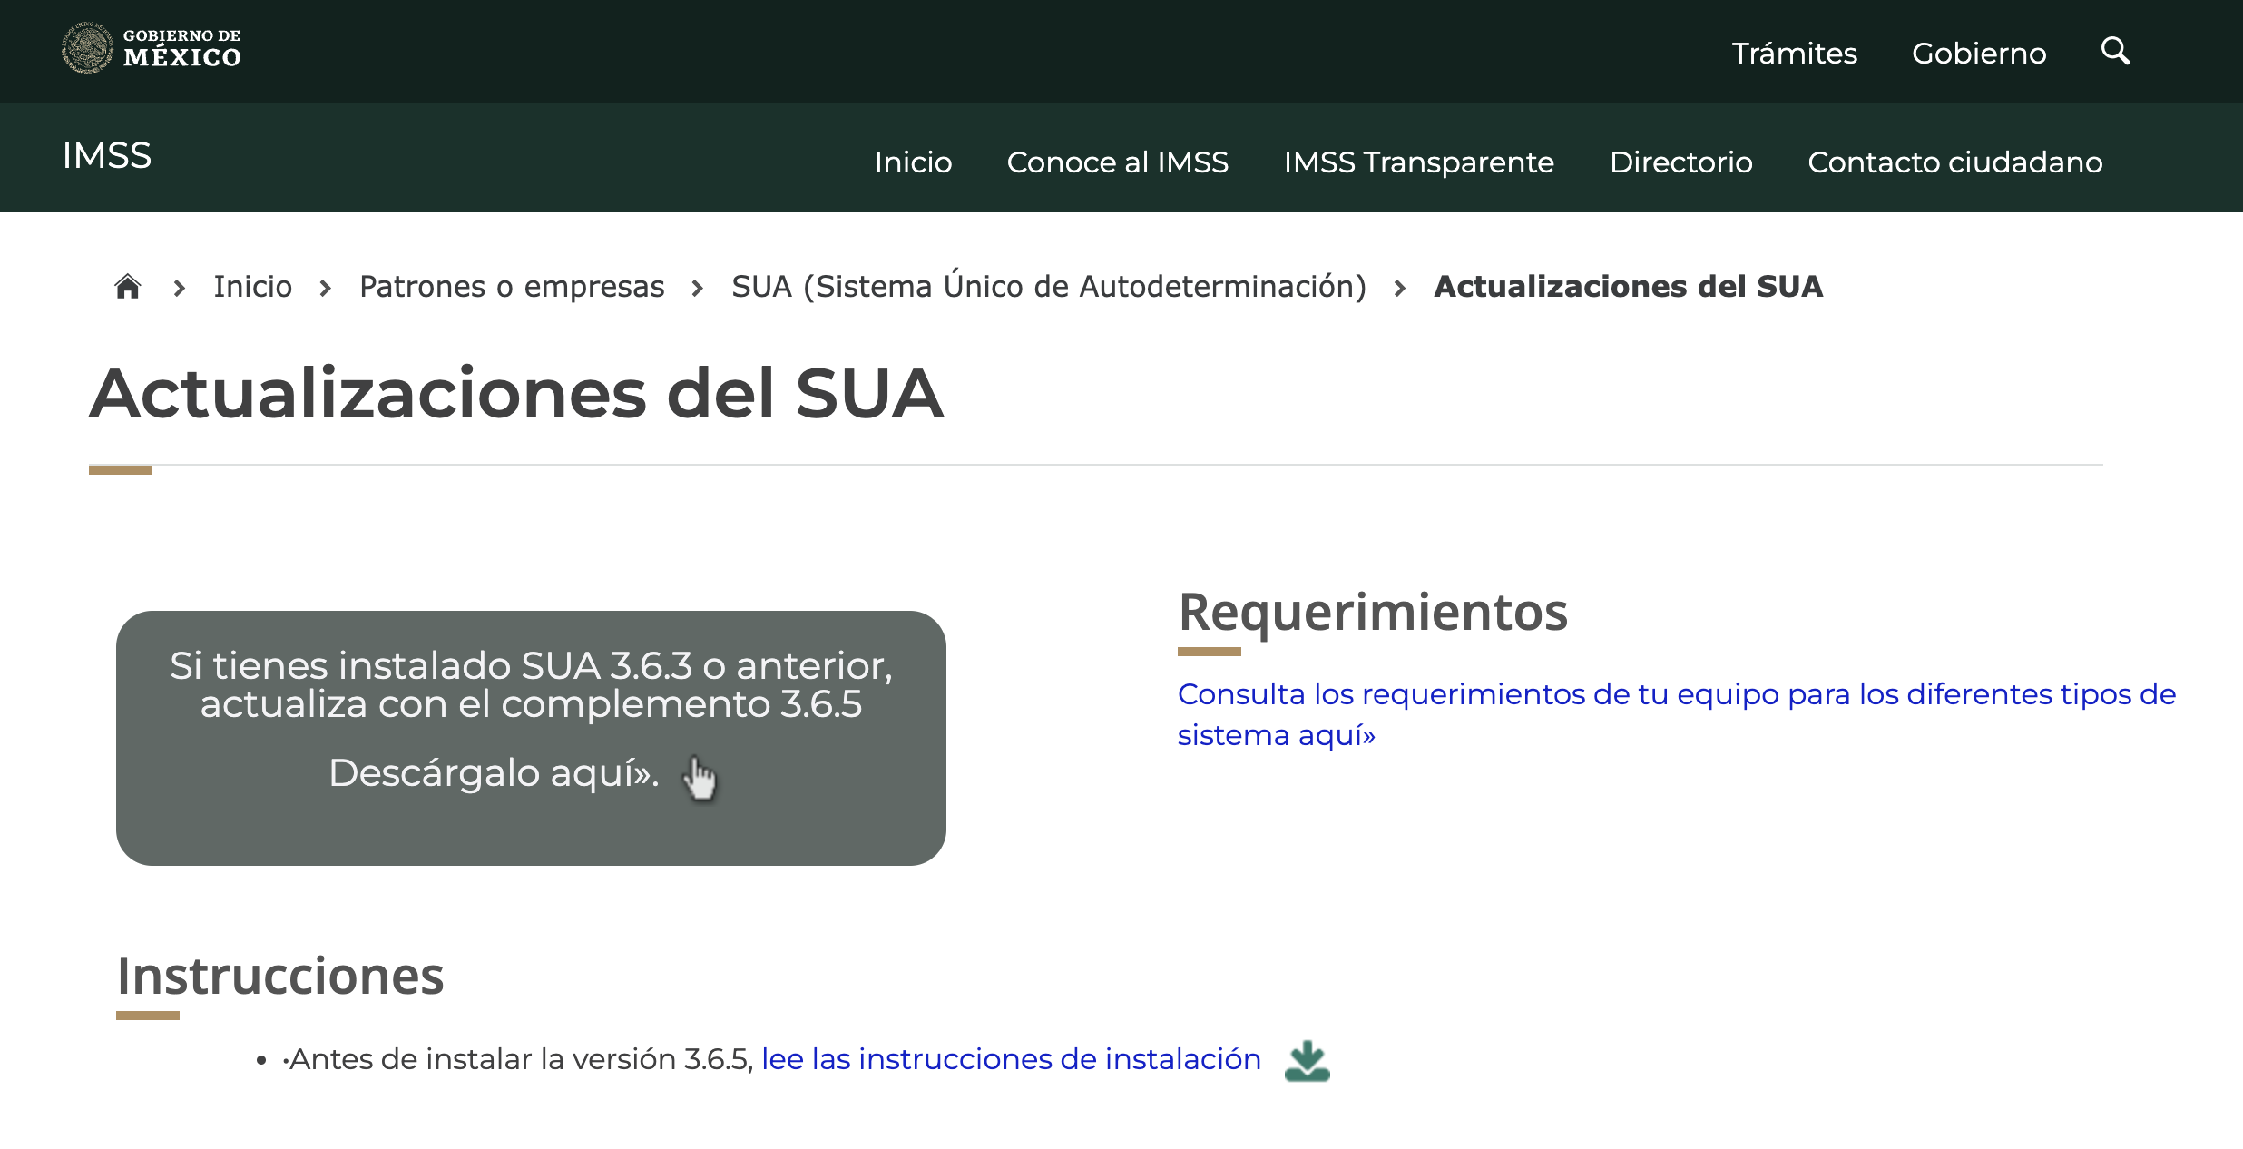
Task: Click the home icon in breadcrumb
Action: point(128,287)
